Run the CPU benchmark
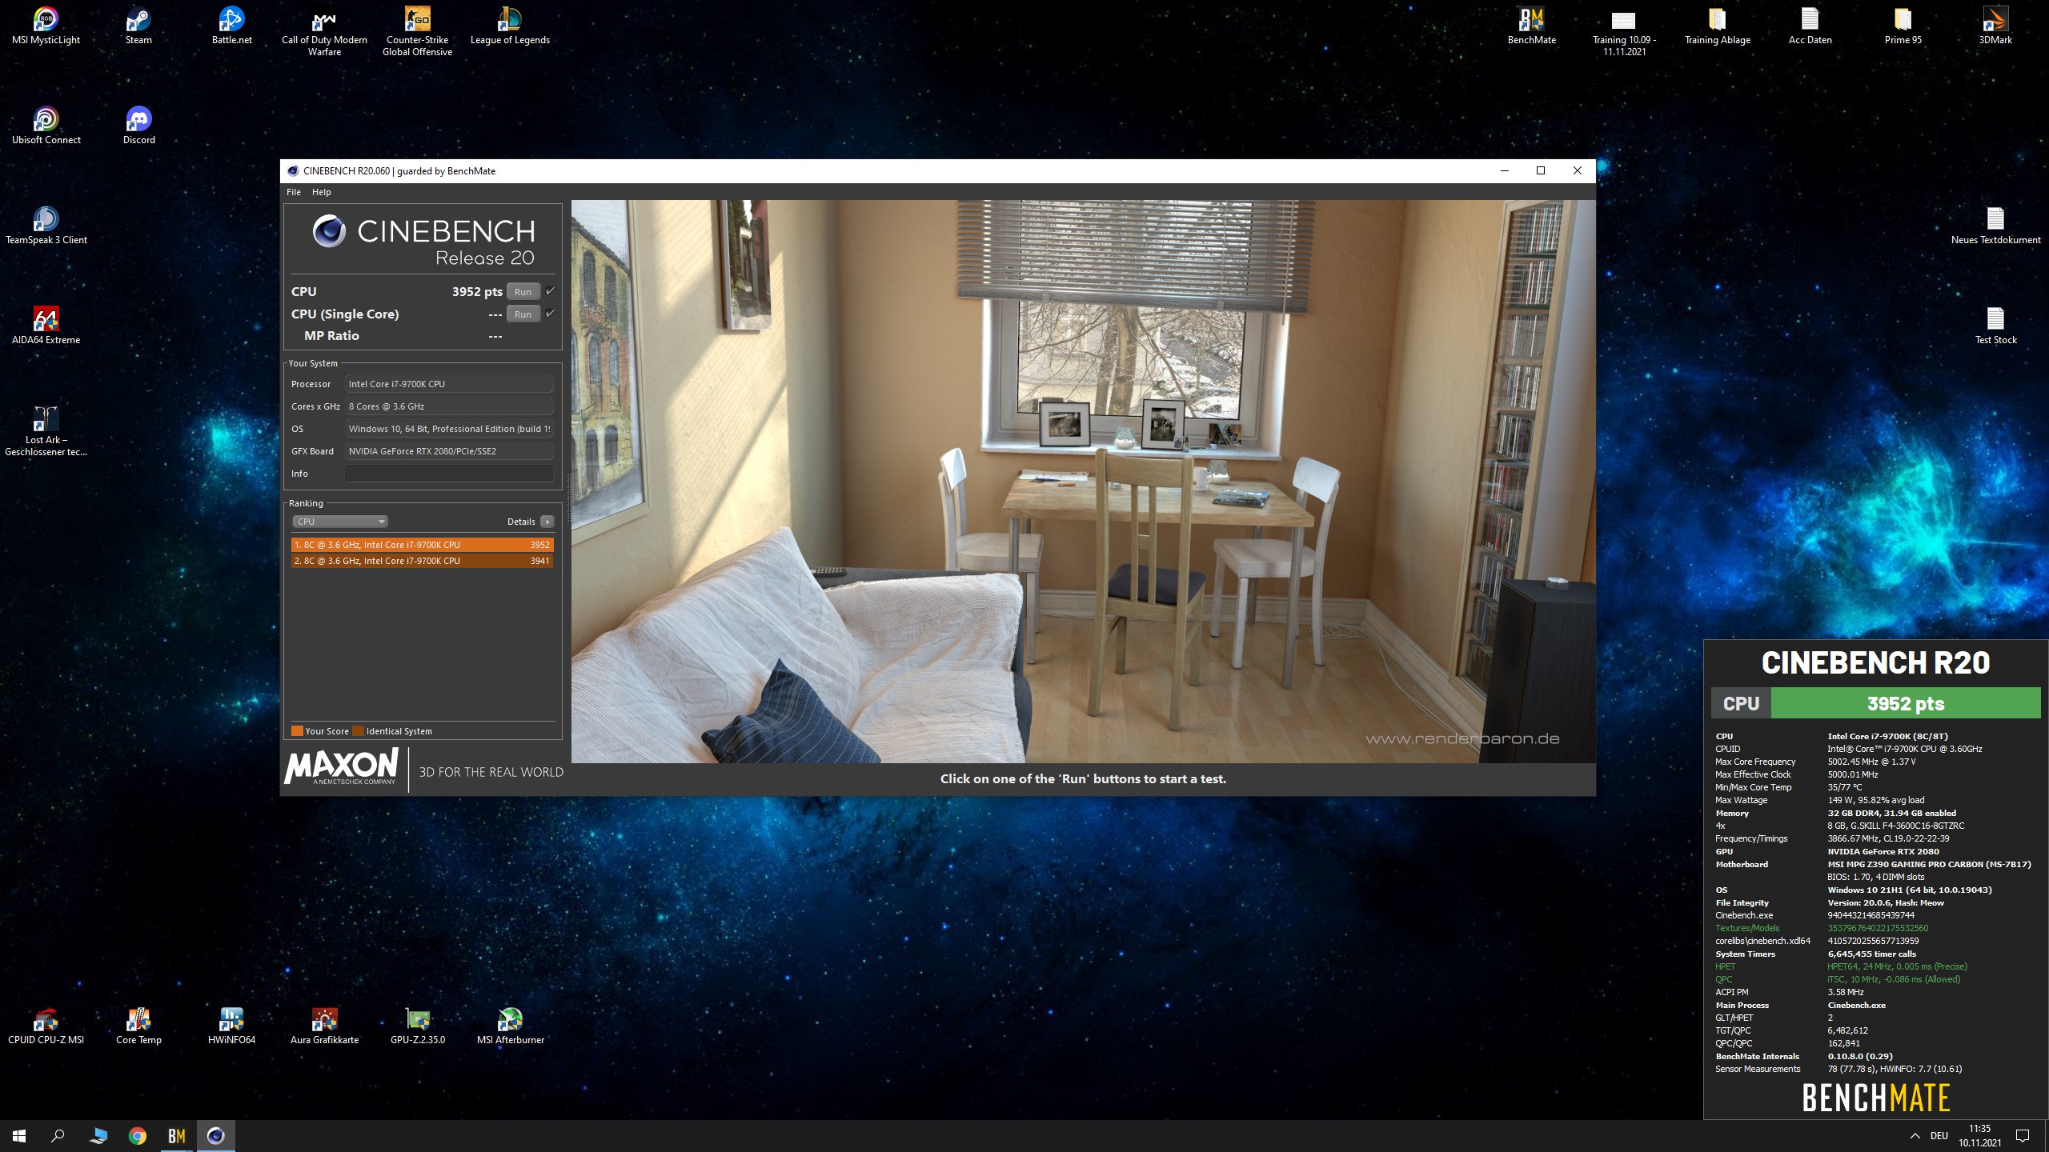Image resolution: width=2049 pixels, height=1152 pixels. coord(523,292)
